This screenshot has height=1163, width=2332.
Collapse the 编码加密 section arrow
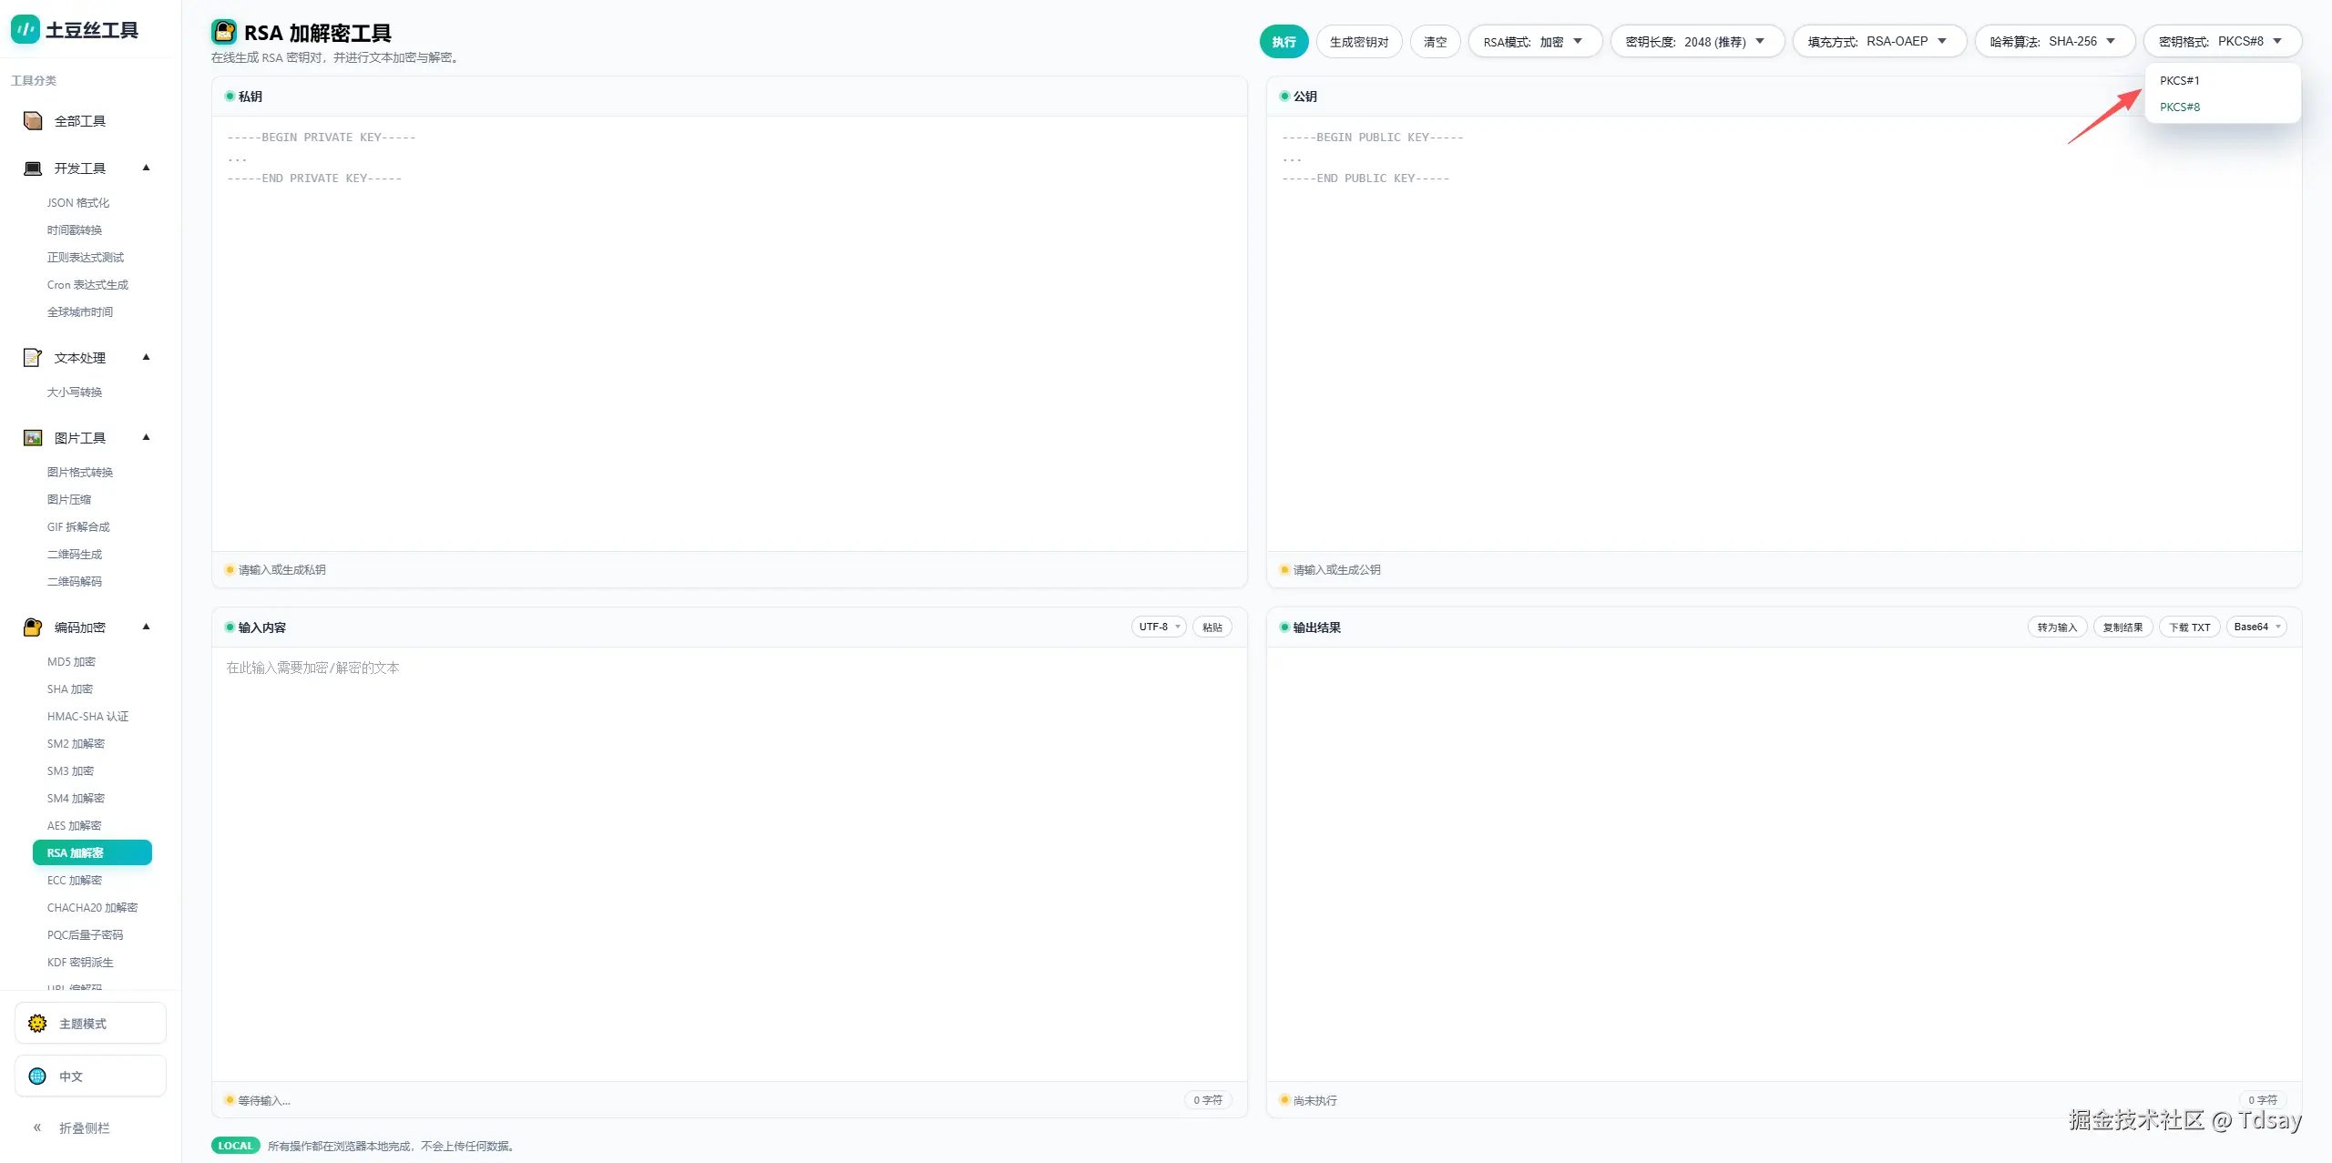tap(146, 627)
